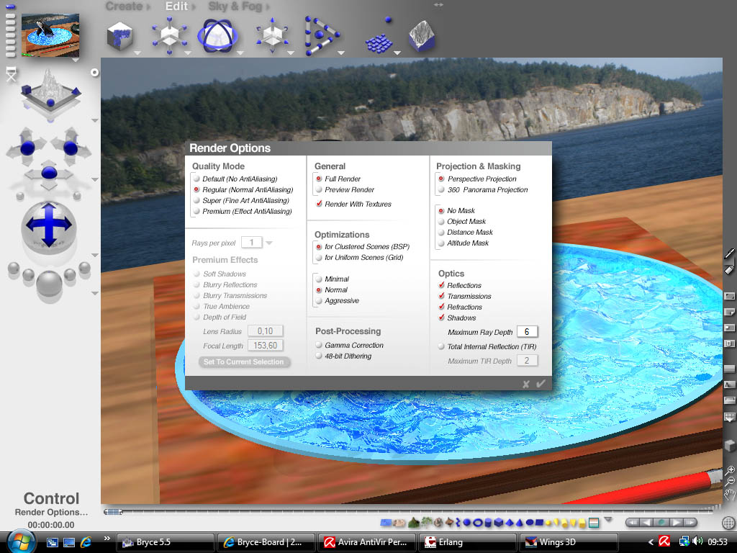The height and width of the screenshot is (553, 737).
Task: Click the Rotate tool icon with orbit rings
Action: [x=217, y=36]
